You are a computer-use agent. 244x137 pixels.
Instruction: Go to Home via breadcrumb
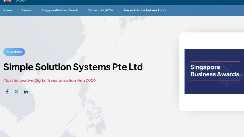pyautogui.click(x=7, y=11)
